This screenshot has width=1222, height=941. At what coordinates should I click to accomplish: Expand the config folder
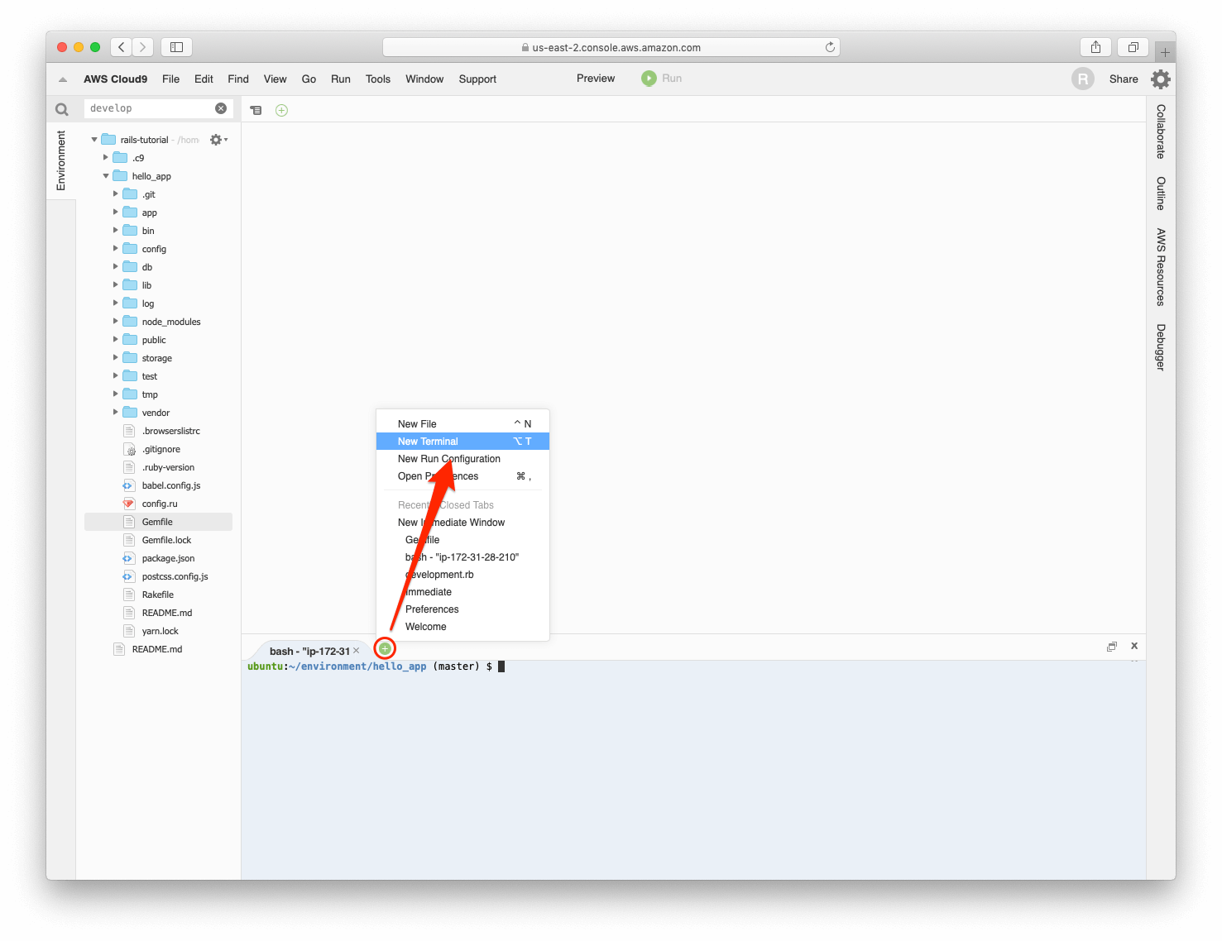[116, 249]
